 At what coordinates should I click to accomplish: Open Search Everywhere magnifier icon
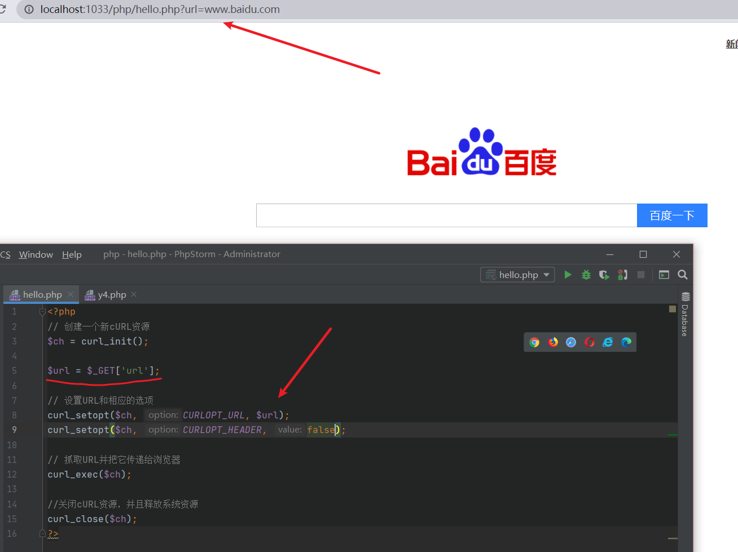pyautogui.click(x=683, y=275)
